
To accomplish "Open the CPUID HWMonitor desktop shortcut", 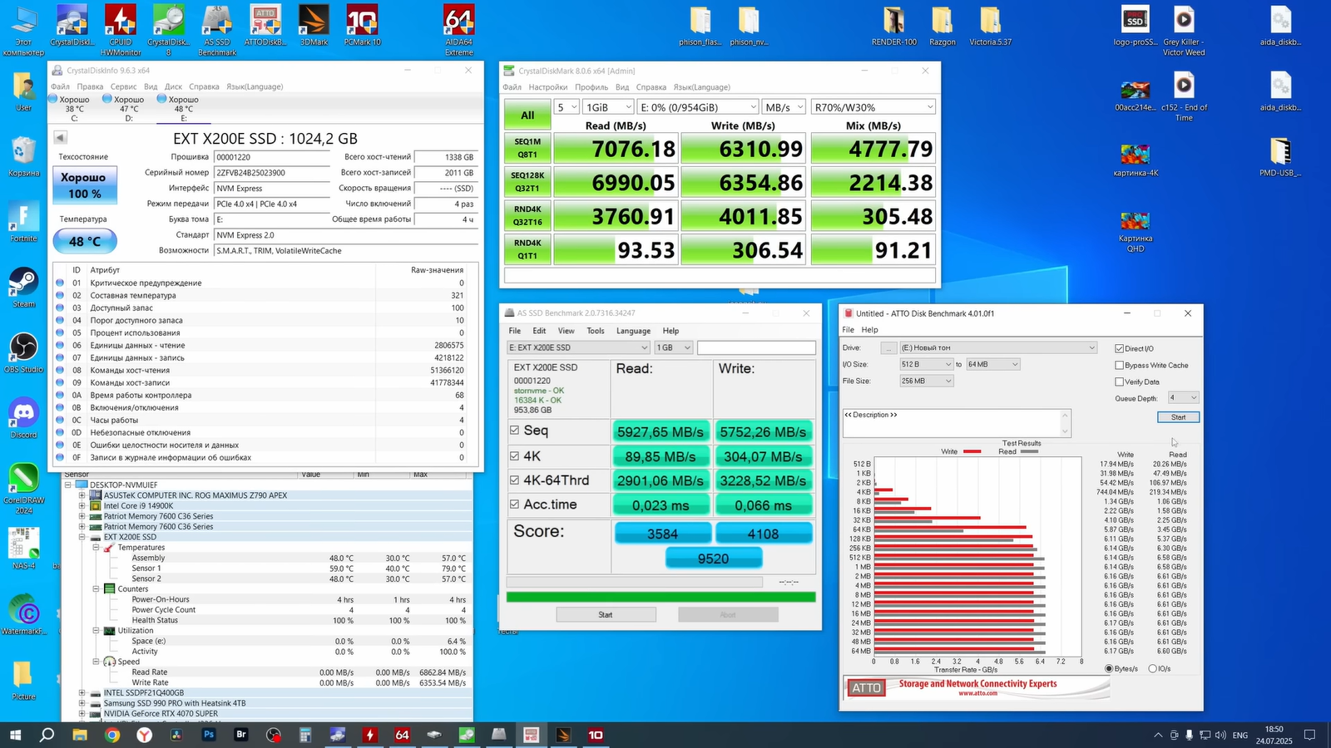I will pos(121,22).
